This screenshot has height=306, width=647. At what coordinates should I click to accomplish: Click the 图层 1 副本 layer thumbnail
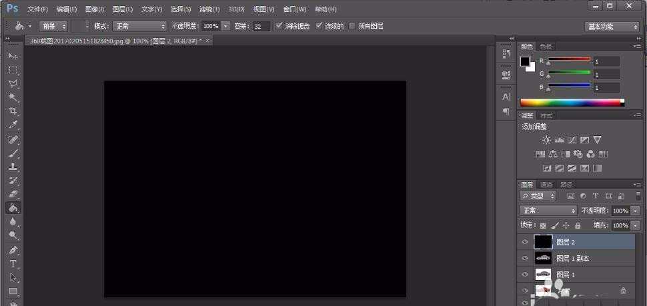(x=543, y=258)
